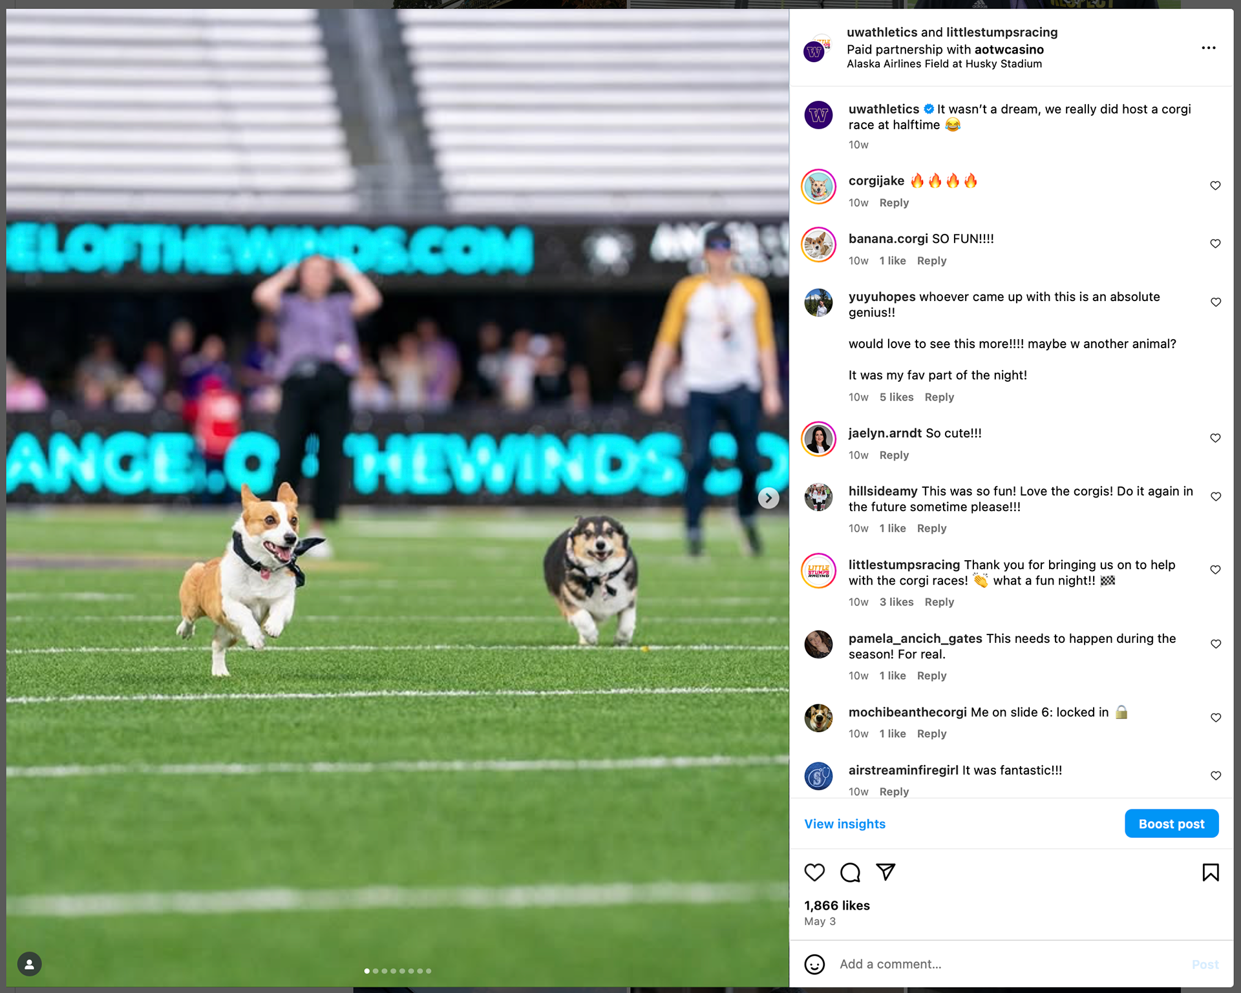Show tagged people icon on photo

point(29,964)
